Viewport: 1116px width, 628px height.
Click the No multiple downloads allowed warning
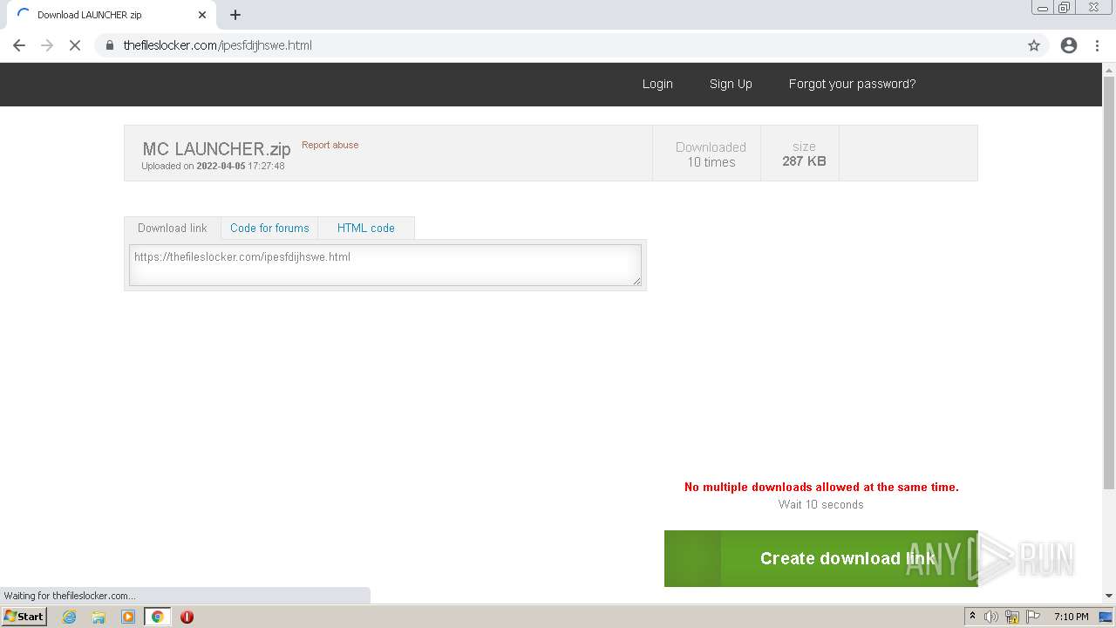click(821, 487)
